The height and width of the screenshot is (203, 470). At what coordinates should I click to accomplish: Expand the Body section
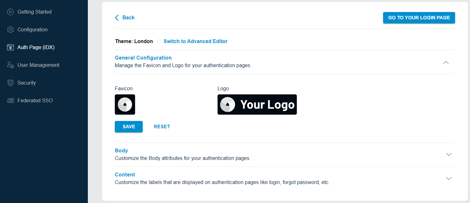point(448,154)
